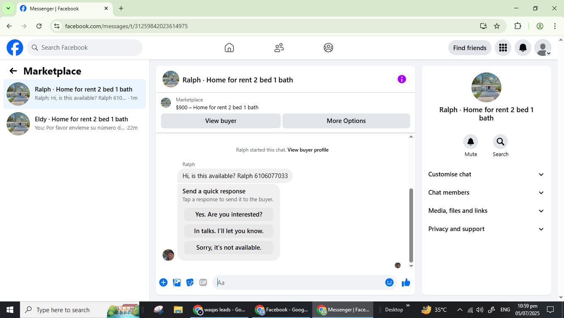The width and height of the screenshot is (564, 318).
Task: Click Ralph's message with phone number
Action: pyautogui.click(x=235, y=176)
